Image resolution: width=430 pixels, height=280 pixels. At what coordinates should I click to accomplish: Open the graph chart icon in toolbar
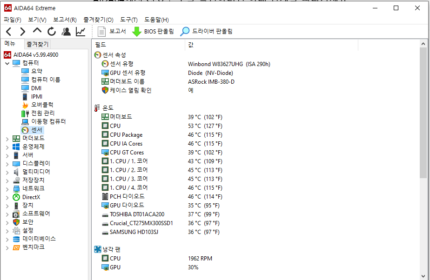[x=81, y=32]
